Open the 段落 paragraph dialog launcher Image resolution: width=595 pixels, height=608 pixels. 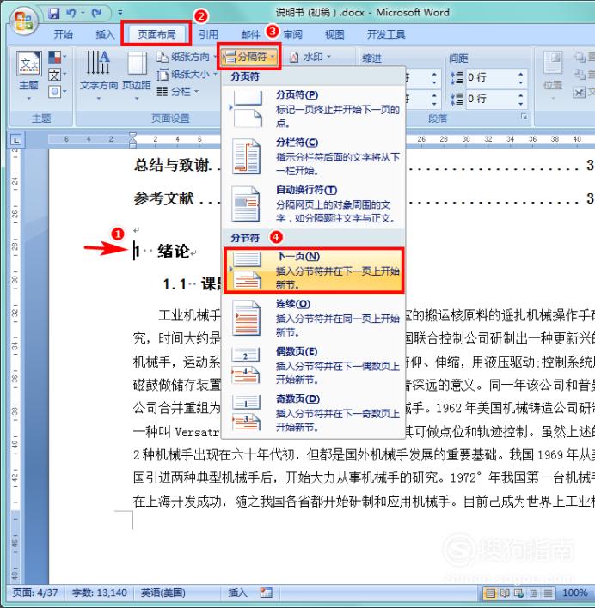pyautogui.click(x=524, y=116)
